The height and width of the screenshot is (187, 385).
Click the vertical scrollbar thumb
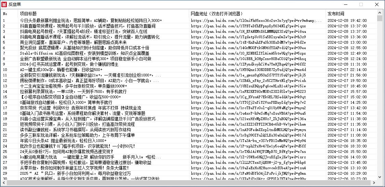(x=379, y=19)
